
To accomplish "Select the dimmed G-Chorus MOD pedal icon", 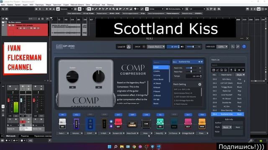I will tap(174, 124).
